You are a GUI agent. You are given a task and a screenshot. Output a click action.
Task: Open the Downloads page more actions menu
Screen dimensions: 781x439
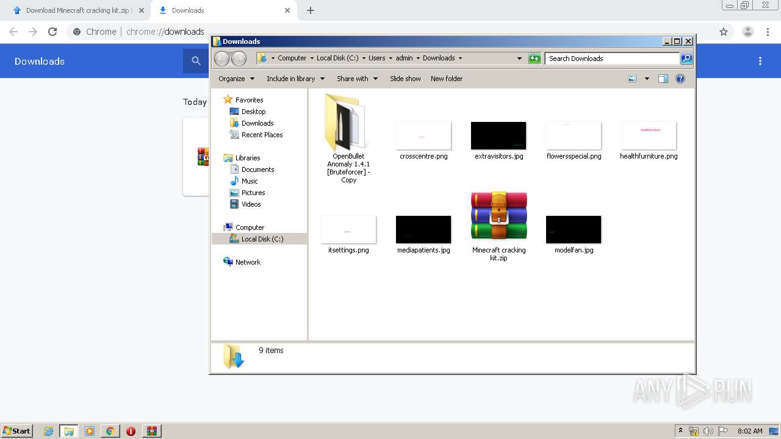(x=760, y=61)
